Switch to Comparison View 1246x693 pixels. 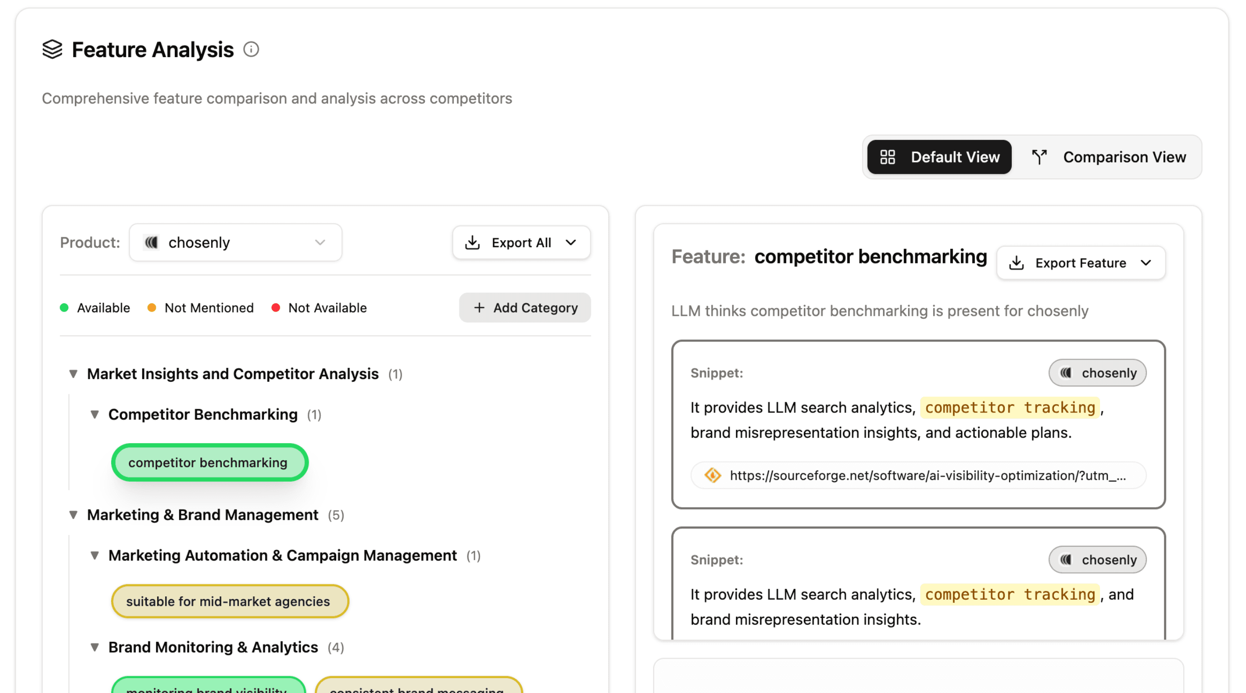coord(1109,157)
